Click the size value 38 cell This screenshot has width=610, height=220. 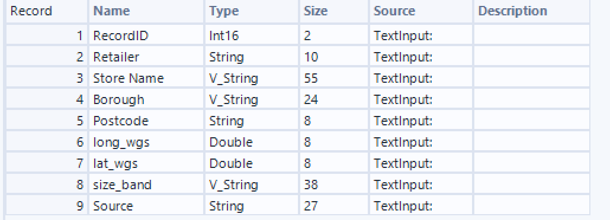pos(334,185)
